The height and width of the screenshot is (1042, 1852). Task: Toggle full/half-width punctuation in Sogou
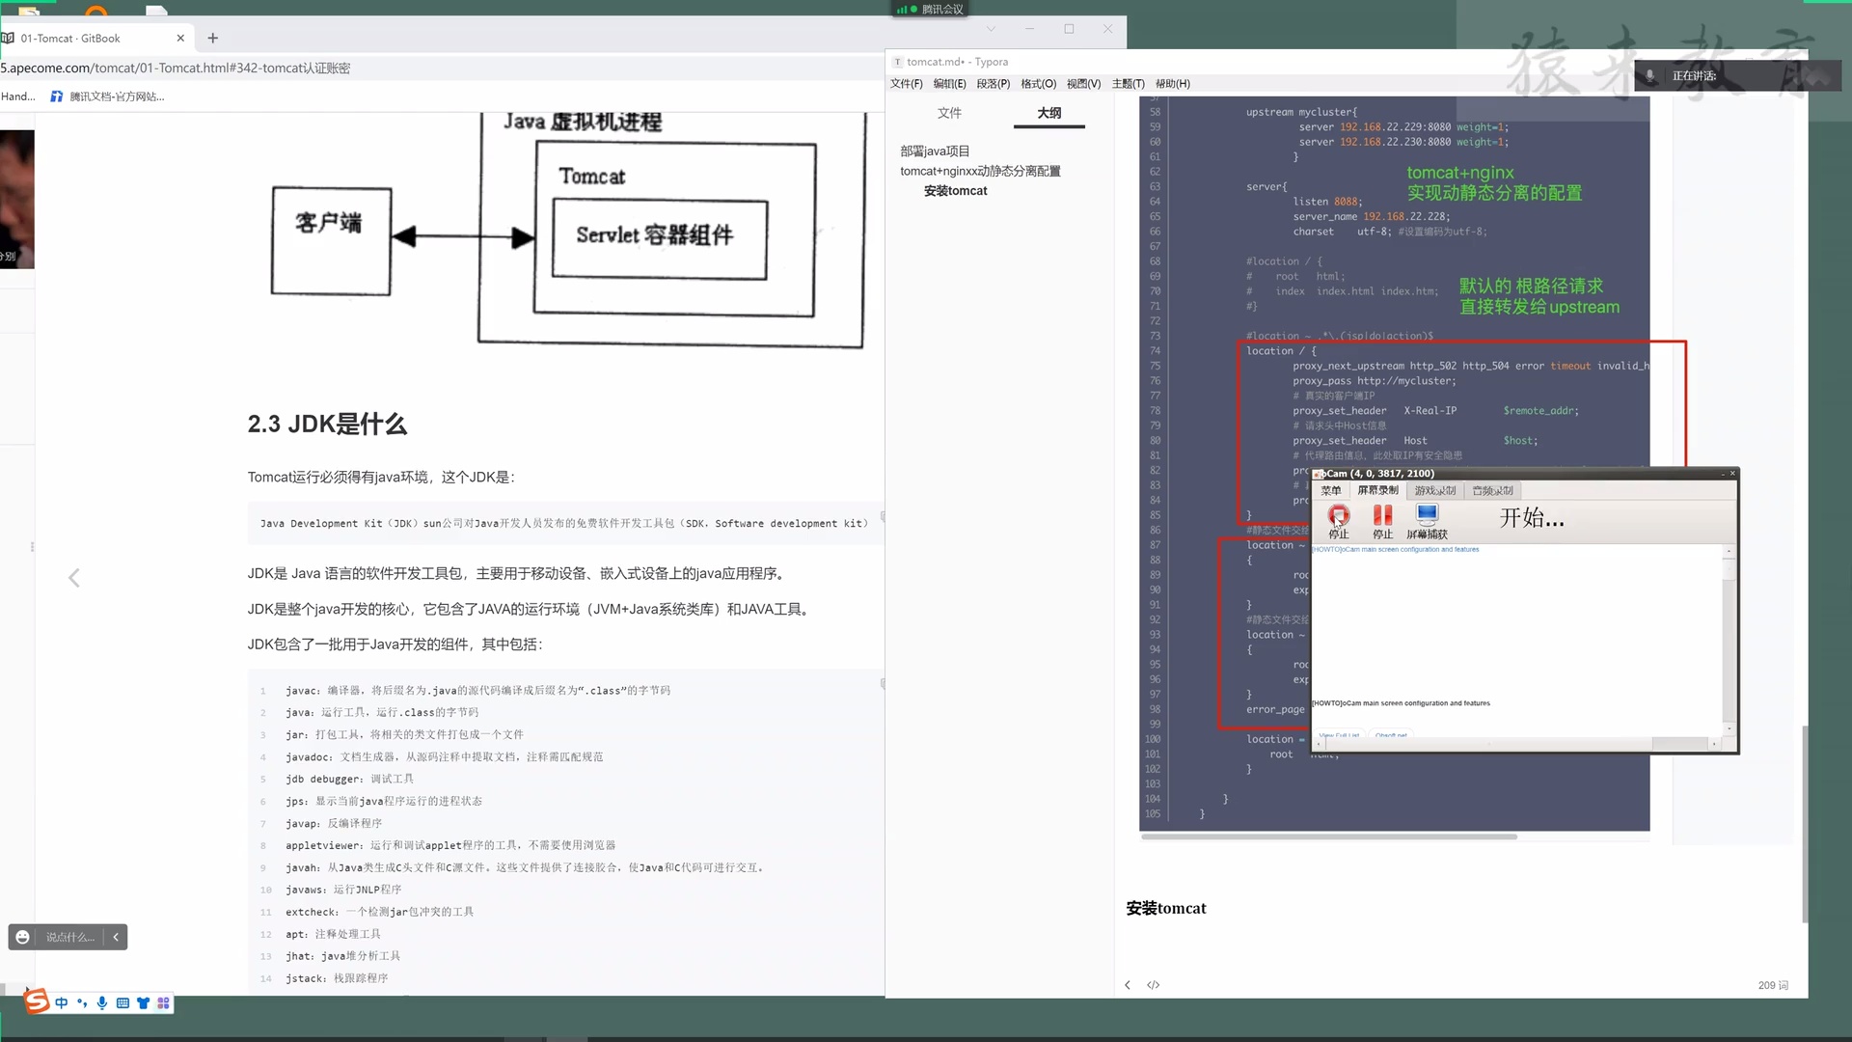pos(82,1003)
